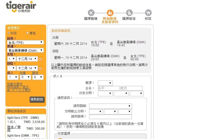Click the 管理預訂 panel title
The width and height of the screenshot is (197, 139).
click(14, 28)
